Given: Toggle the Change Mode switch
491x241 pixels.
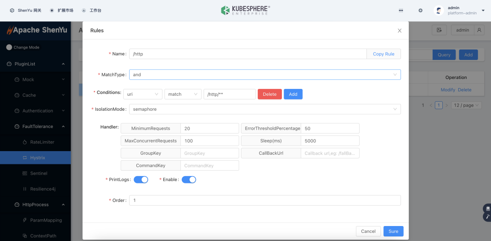Looking at the screenshot, I should point(9,47).
